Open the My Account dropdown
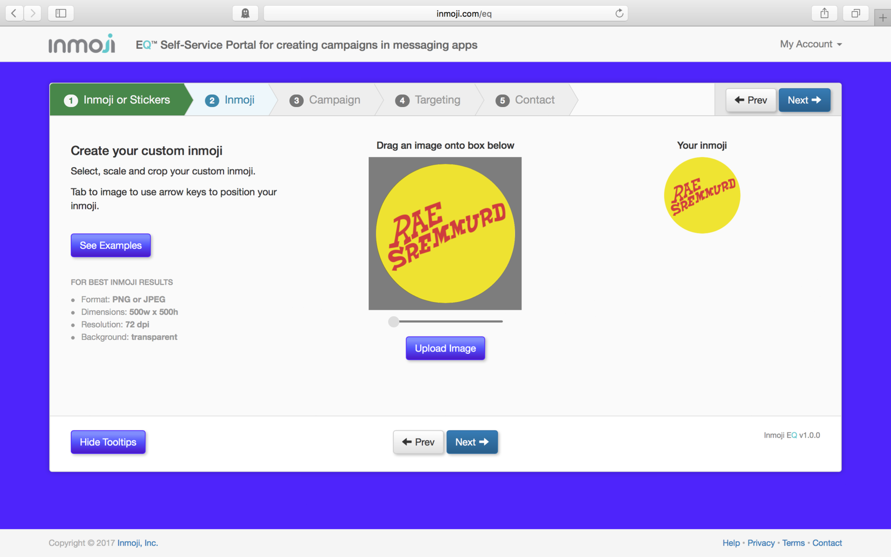 click(811, 44)
